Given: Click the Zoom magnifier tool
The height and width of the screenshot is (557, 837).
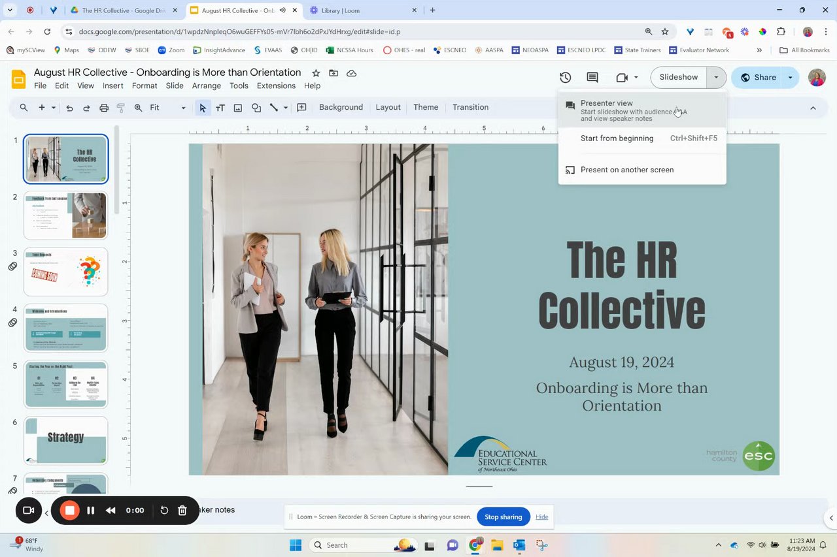Looking at the screenshot, I should pyautogui.click(x=138, y=108).
